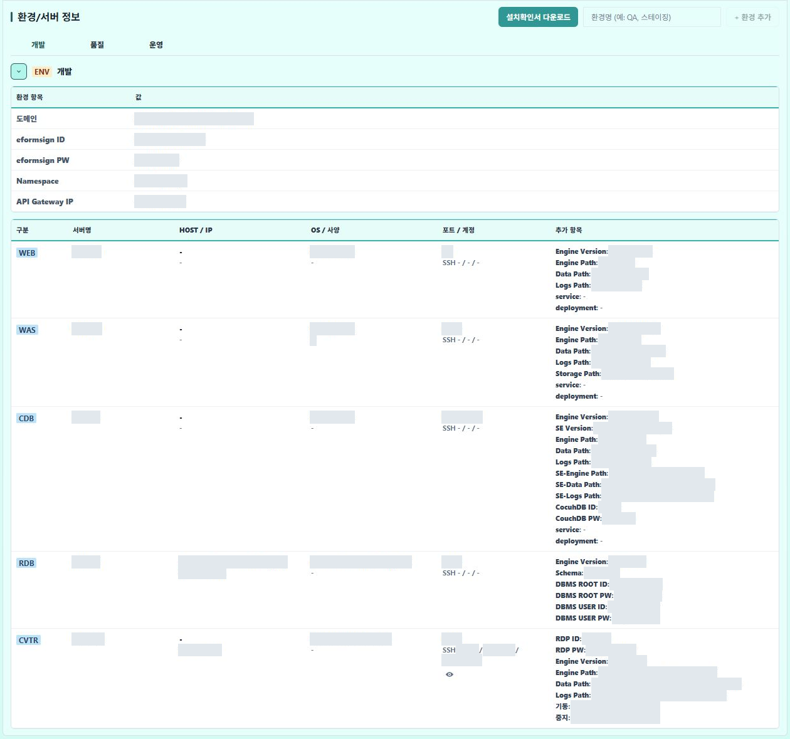Click the Storage Path label in WAS row
790x739 pixels.
(578, 374)
